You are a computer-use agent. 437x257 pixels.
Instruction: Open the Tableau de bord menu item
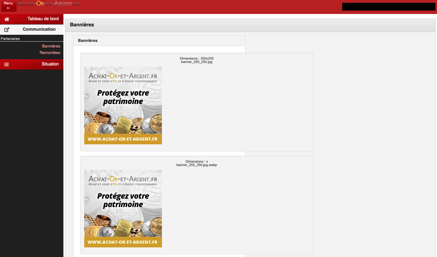pyautogui.click(x=43, y=19)
